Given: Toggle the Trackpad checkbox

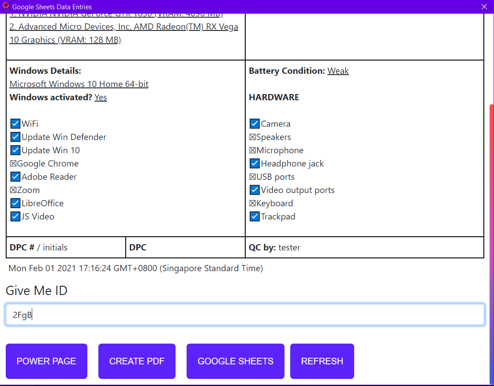Looking at the screenshot, I should click(254, 216).
